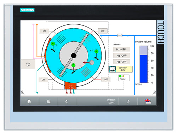This screenshot has height=134, width=177.
Task: Click the black rotor center hub
Action: pos(74,56)
